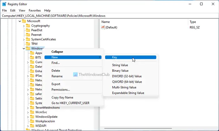Choose Rename in the context menu
Image resolution: width=219 pixels, height=131 pixels.
(73, 76)
